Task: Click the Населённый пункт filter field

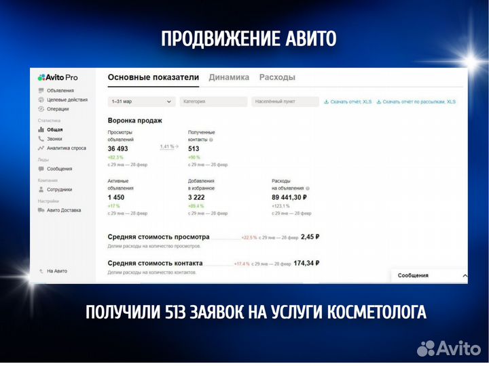Action: point(285,102)
